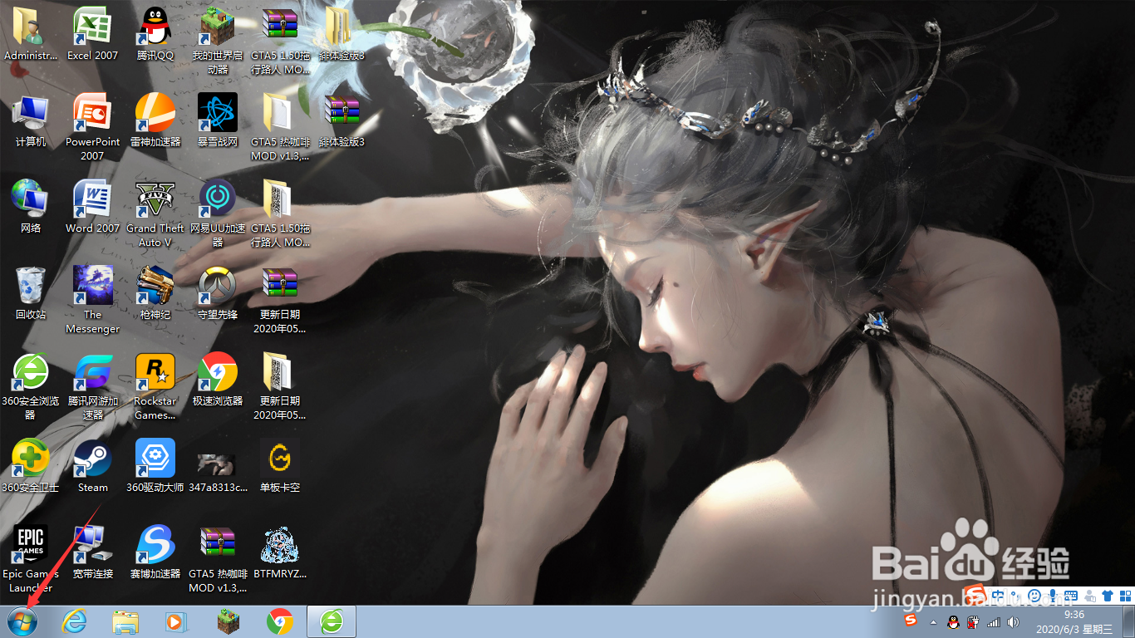Click the 9:36 clock and date
The width and height of the screenshot is (1135, 638).
[1074, 621]
